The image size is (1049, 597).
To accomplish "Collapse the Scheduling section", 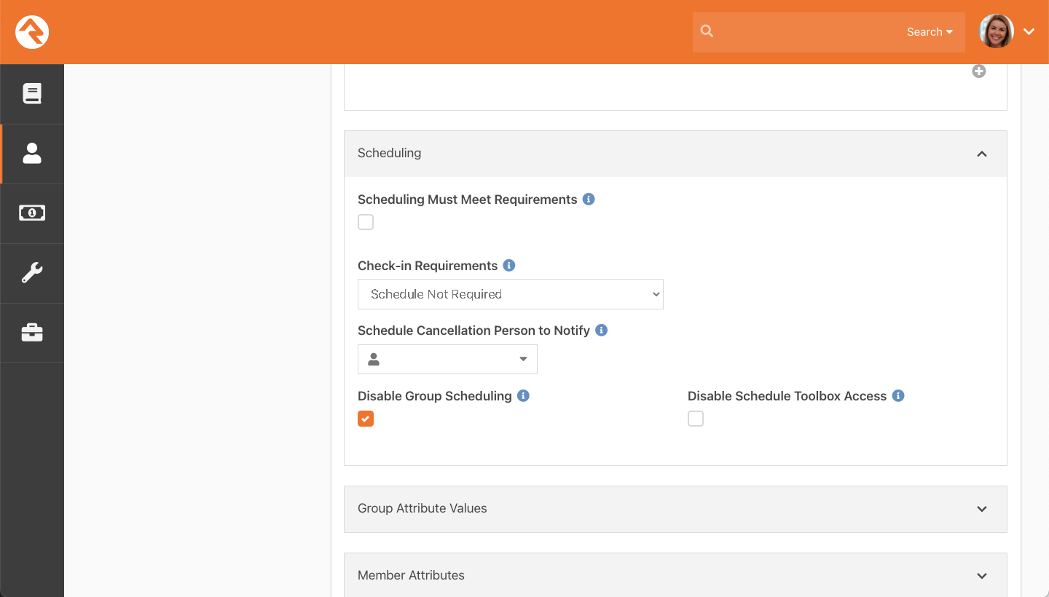I will (982, 154).
